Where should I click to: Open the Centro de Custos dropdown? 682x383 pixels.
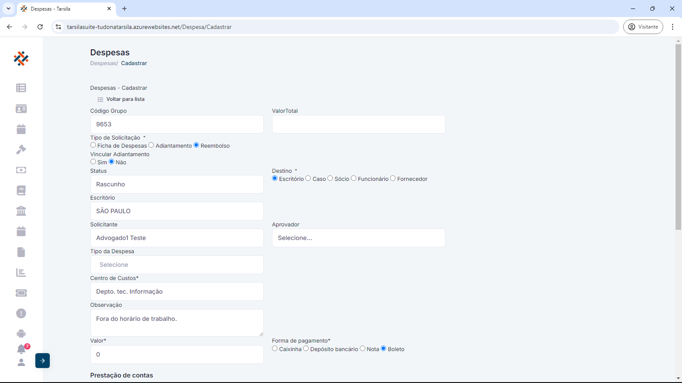[x=177, y=292]
